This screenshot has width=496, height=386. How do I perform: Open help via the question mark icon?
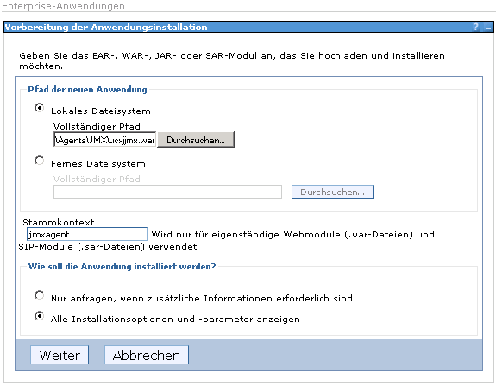476,27
